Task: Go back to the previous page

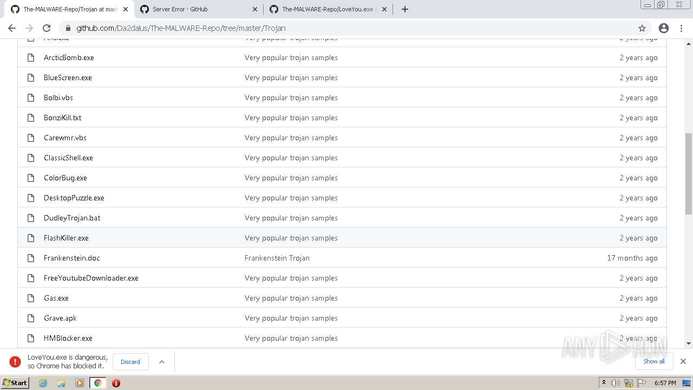Action: 12,28
